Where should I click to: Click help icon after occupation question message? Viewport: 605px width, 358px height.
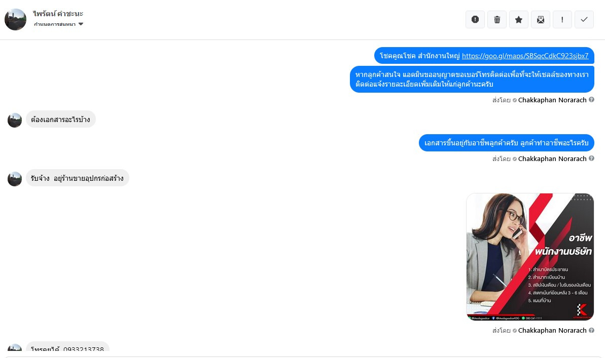pos(591,158)
